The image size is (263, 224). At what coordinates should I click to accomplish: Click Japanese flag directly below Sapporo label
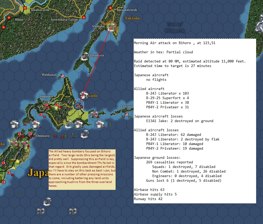46,105
